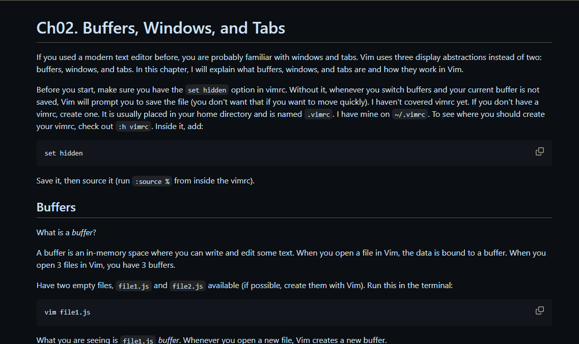Click the "file2.js" inline code
The image size is (579, 344).
[x=187, y=286]
